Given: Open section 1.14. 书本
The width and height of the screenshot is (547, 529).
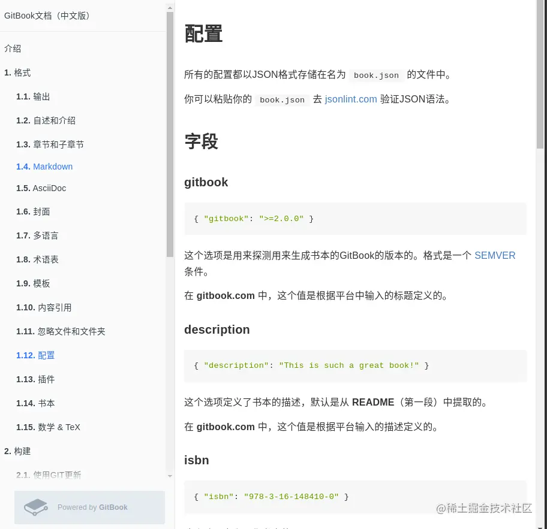Looking at the screenshot, I should tap(35, 403).
